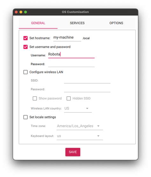Enable Configure wireless LAN checkbox
Image resolution: width=151 pixels, height=177 pixels.
(25, 72)
